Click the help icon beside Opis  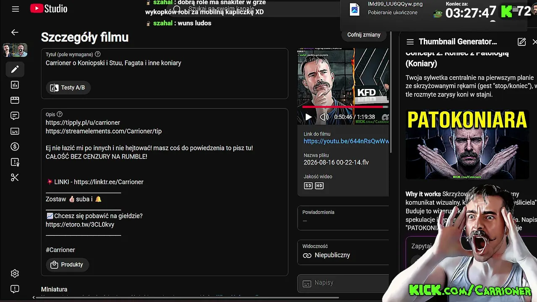click(60, 114)
